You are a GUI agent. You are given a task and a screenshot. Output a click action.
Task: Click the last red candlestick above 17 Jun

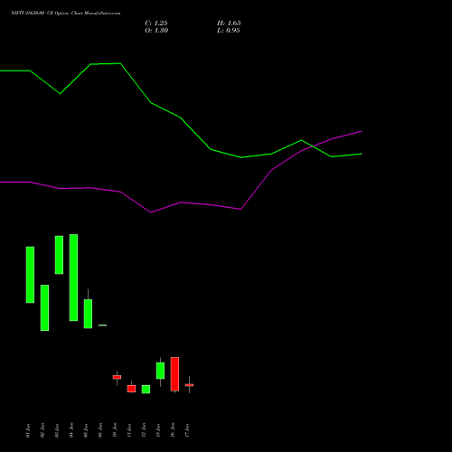tap(189, 385)
